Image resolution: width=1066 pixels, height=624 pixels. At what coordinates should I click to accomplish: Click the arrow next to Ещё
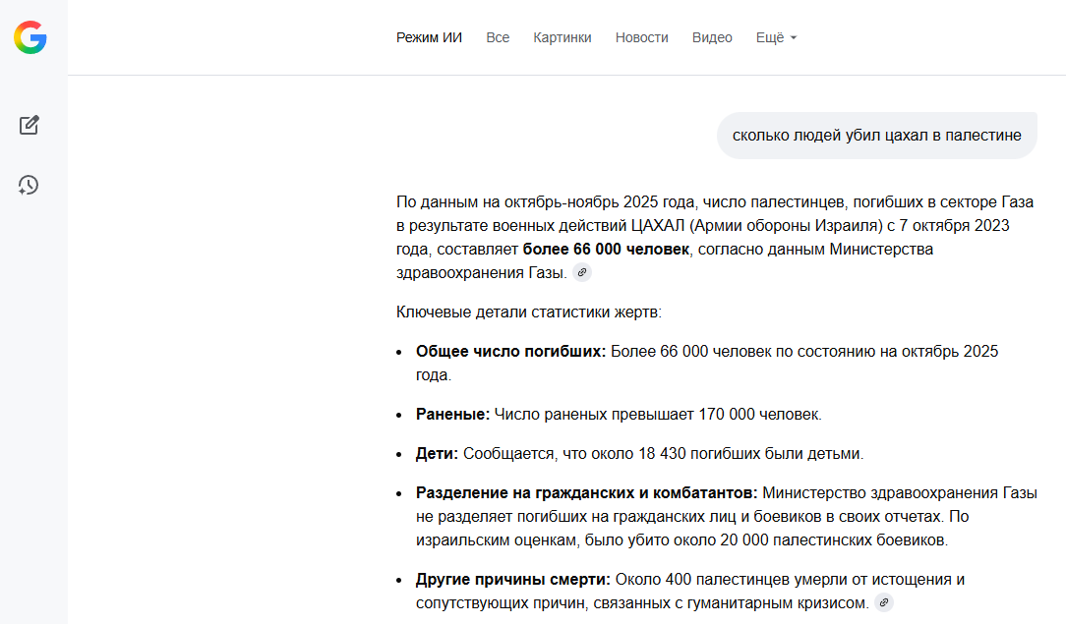click(794, 38)
